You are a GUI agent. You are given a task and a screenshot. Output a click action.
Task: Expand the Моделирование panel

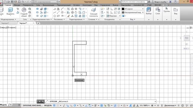(x=8, y=19)
